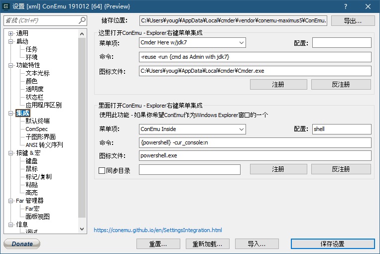Select 任务 under the 启动 node
380x254 pixels.
pos(31,49)
